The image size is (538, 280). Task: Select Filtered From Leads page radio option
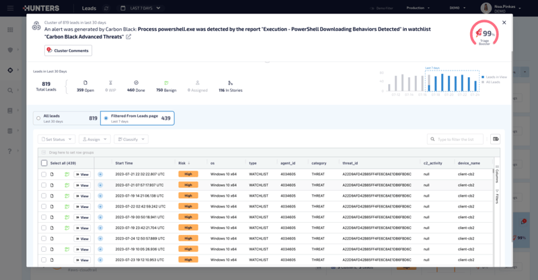tap(106, 118)
